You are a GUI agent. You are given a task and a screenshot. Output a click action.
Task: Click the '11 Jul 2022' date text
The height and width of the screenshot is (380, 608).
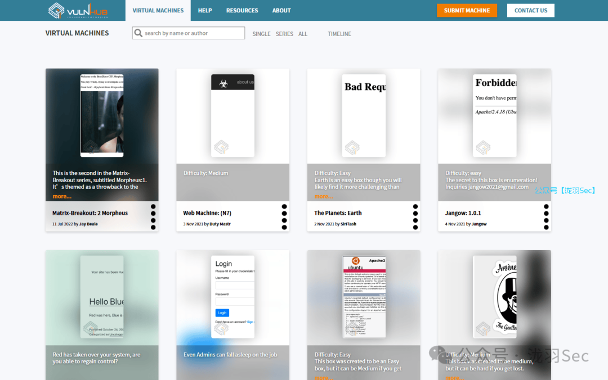(x=62, y=224)
